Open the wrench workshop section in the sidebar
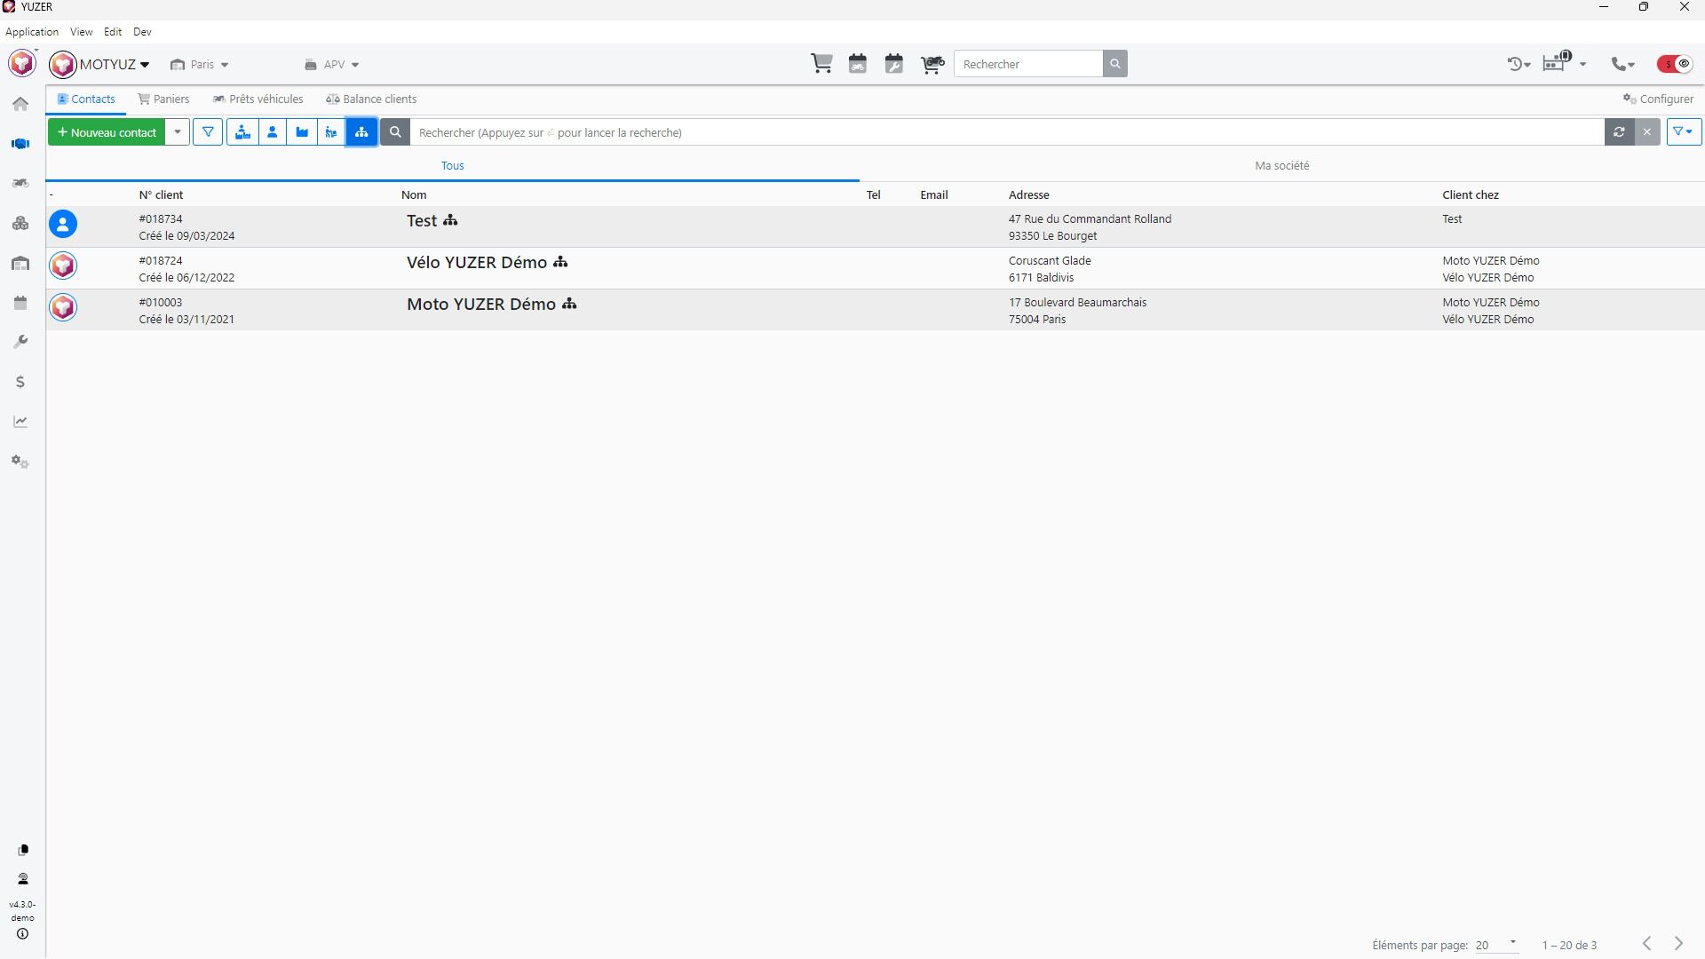The image size is (1705, 959). click(20, 342)
